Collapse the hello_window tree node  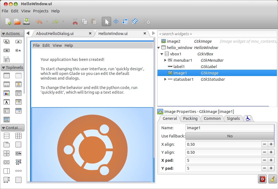point(159,48)
